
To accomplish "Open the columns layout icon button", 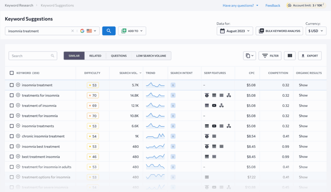I will coord(290,56).
